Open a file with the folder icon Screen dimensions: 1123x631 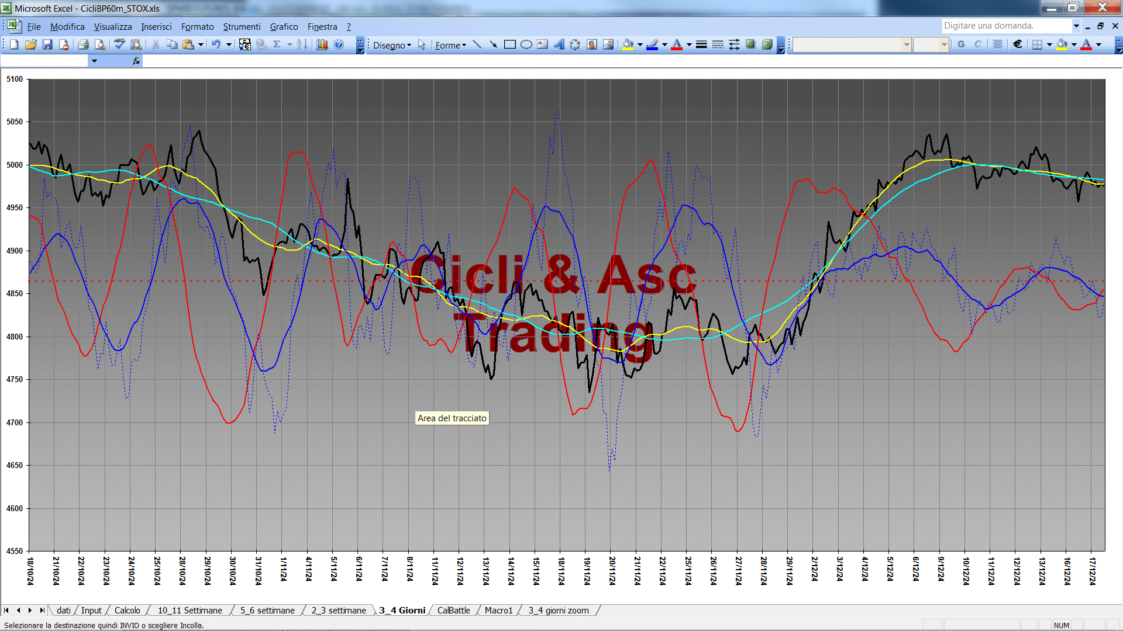click(x=31, y=44)
